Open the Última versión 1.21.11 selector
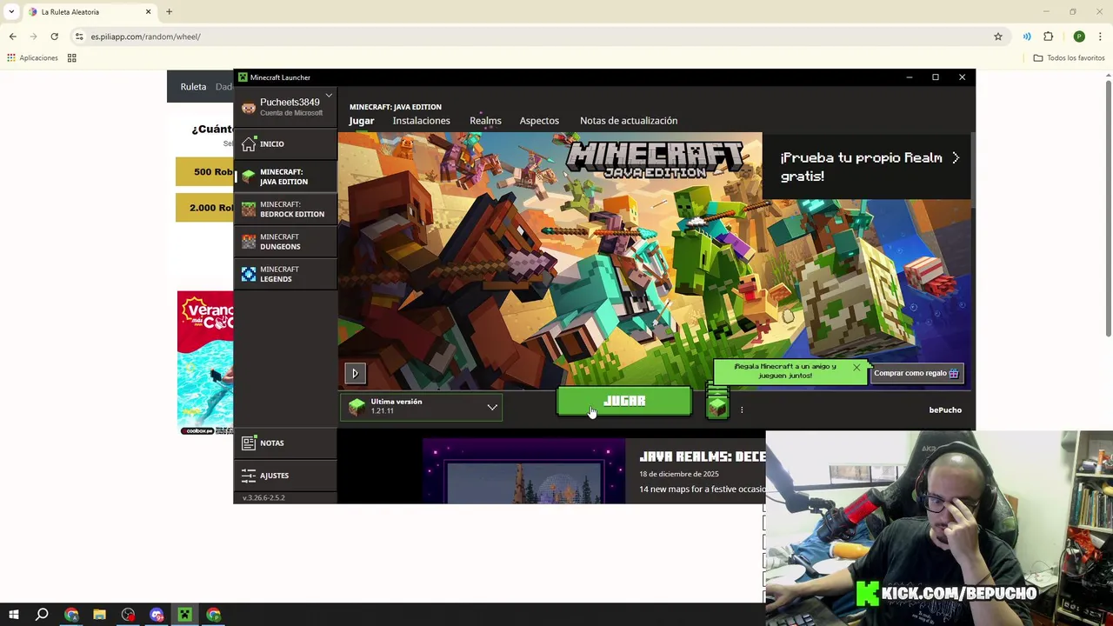Screen dimensions: 1113x626 (x=422, y=406)
